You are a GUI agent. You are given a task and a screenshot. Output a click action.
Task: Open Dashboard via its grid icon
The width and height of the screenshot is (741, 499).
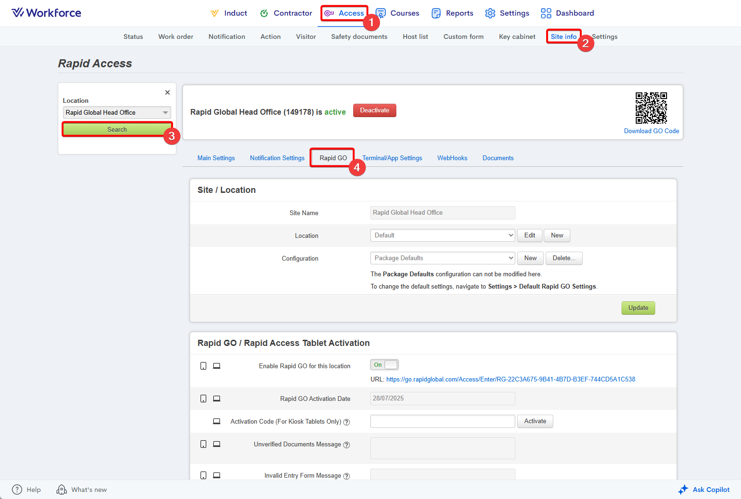pyautogui.click(x=546, y=13)
